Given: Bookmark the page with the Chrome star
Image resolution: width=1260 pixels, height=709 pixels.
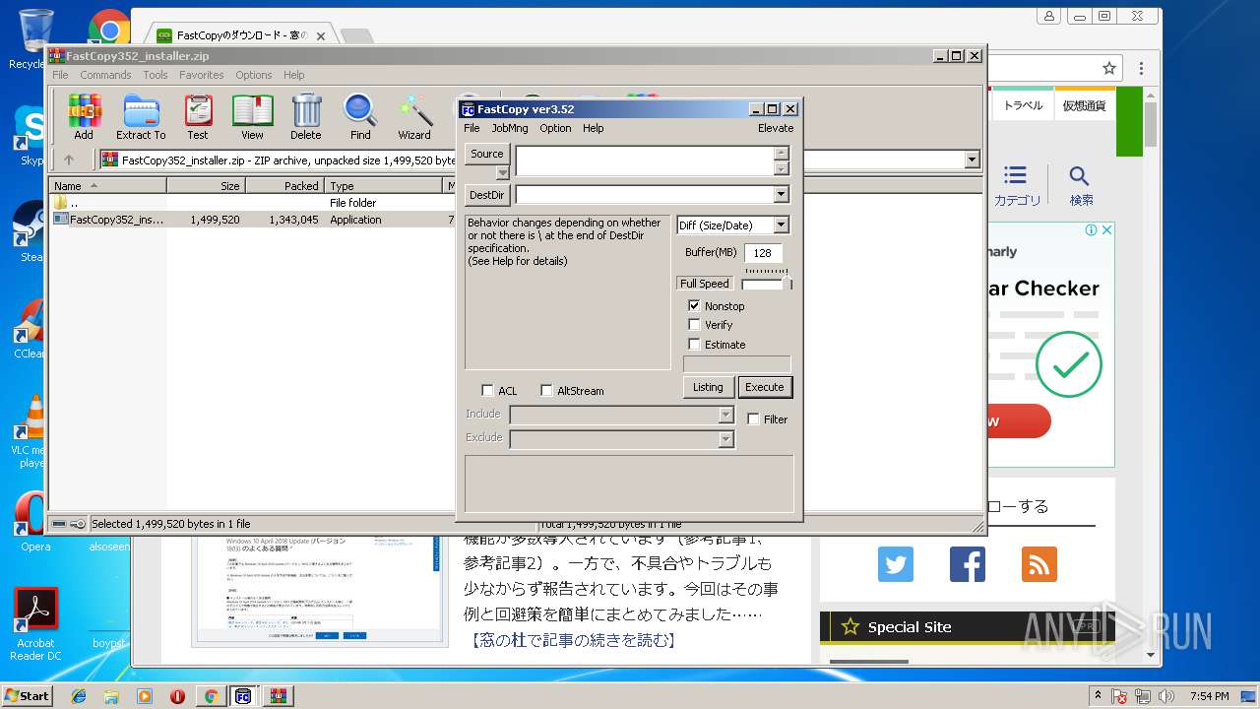Looking at the screenshot, I should tap(1109, 68).
